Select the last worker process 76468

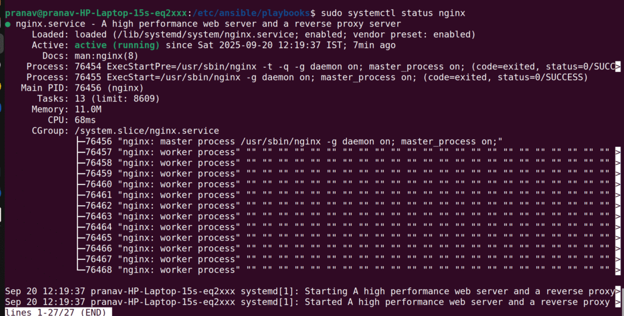(99, 270)
